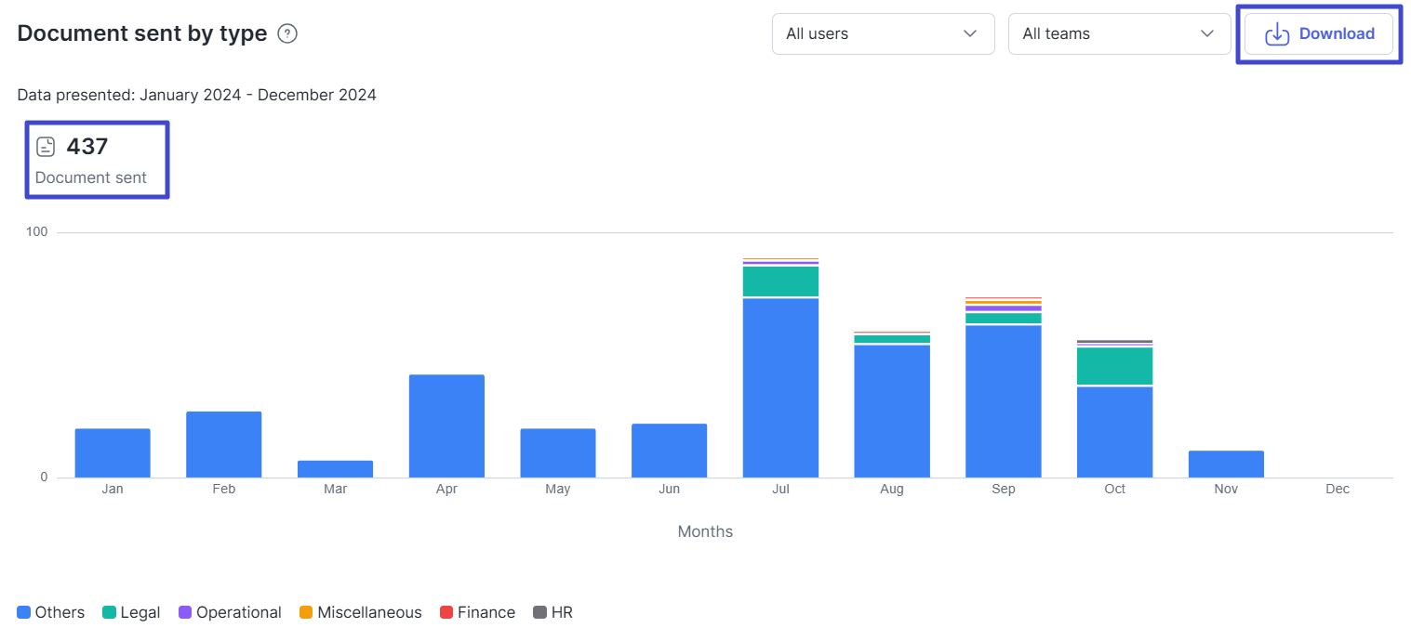Click the blue Others segment of September
This screenshot has width=1411, height=641.
pyautogui.click(x=1003, y=401)
